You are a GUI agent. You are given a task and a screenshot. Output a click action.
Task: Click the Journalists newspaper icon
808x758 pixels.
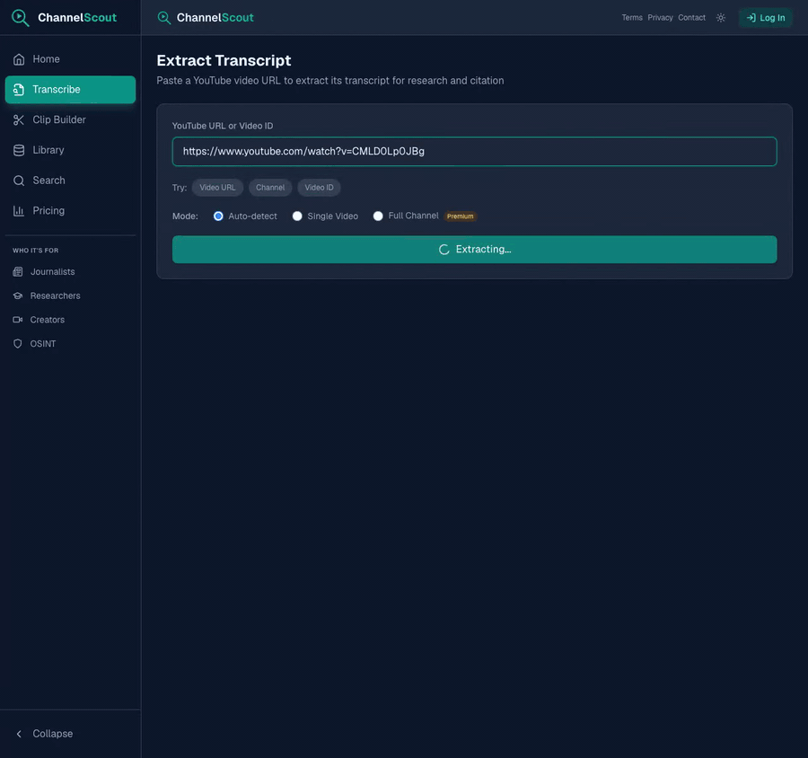pos(18,272)
